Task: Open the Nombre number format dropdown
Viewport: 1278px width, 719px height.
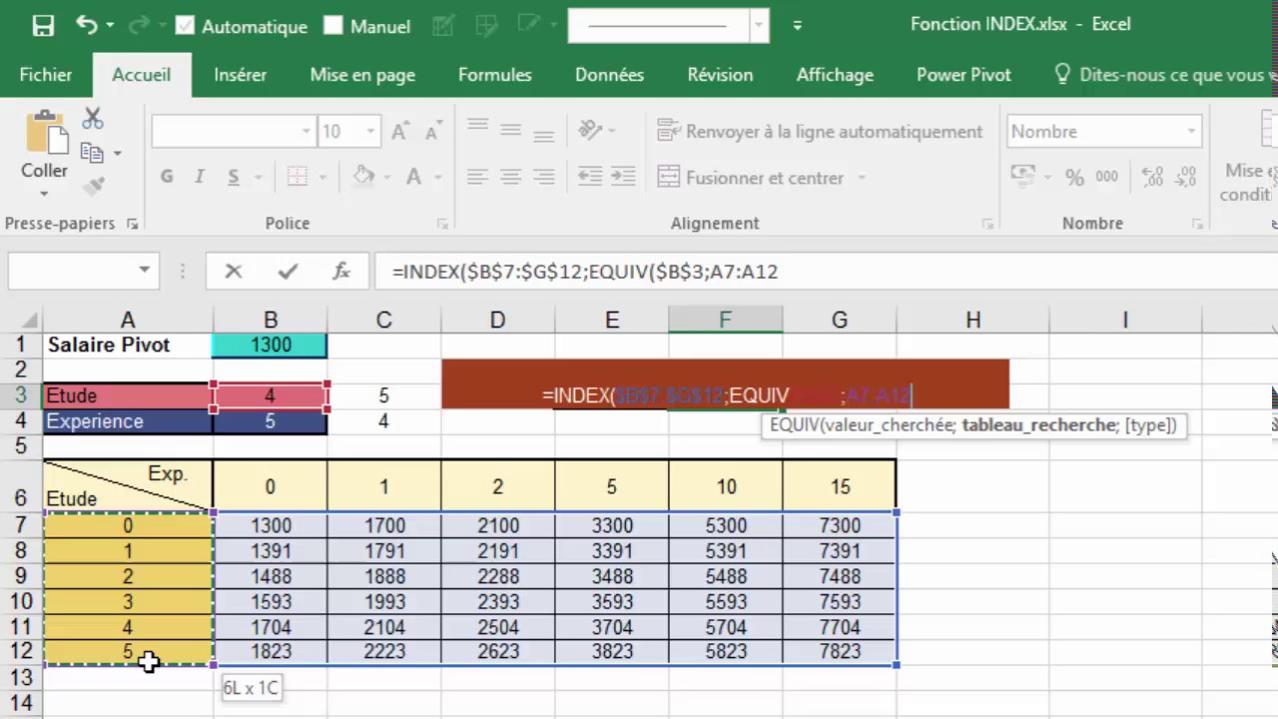Action: (x=1191, y=131)
